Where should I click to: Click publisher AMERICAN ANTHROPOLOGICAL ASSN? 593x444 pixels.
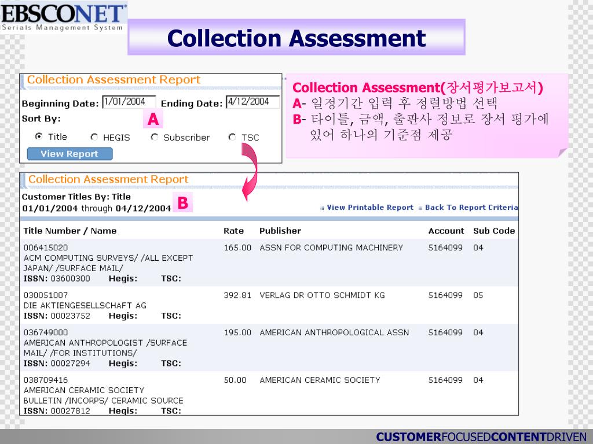(x=334, y=332)
